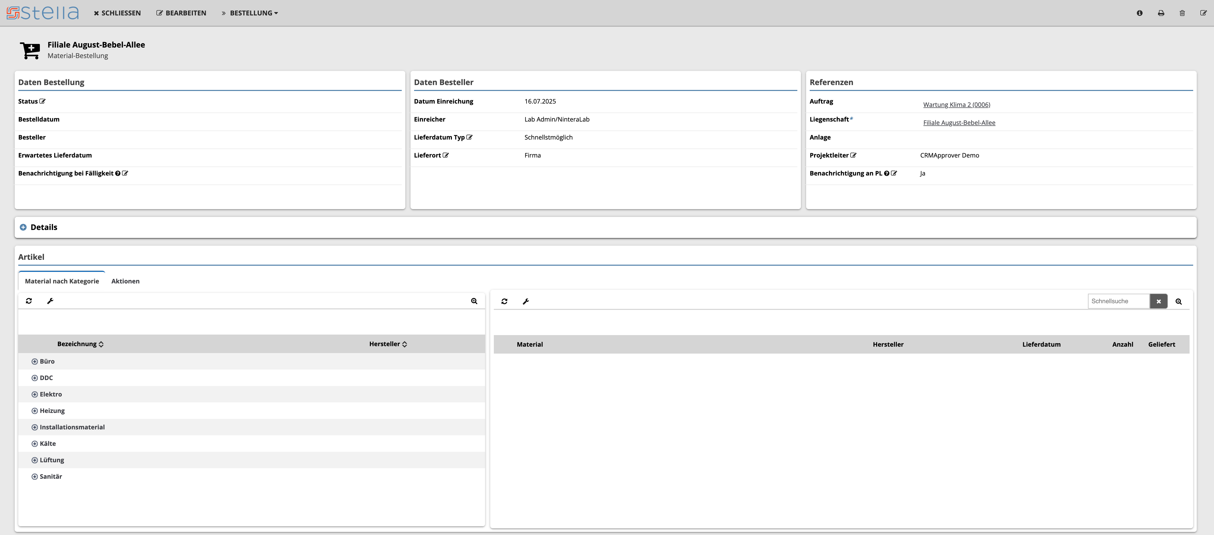This screenshot has height=535, width=1214.
Task: Switch to the Aktionen tab
Action: [125, 281]
